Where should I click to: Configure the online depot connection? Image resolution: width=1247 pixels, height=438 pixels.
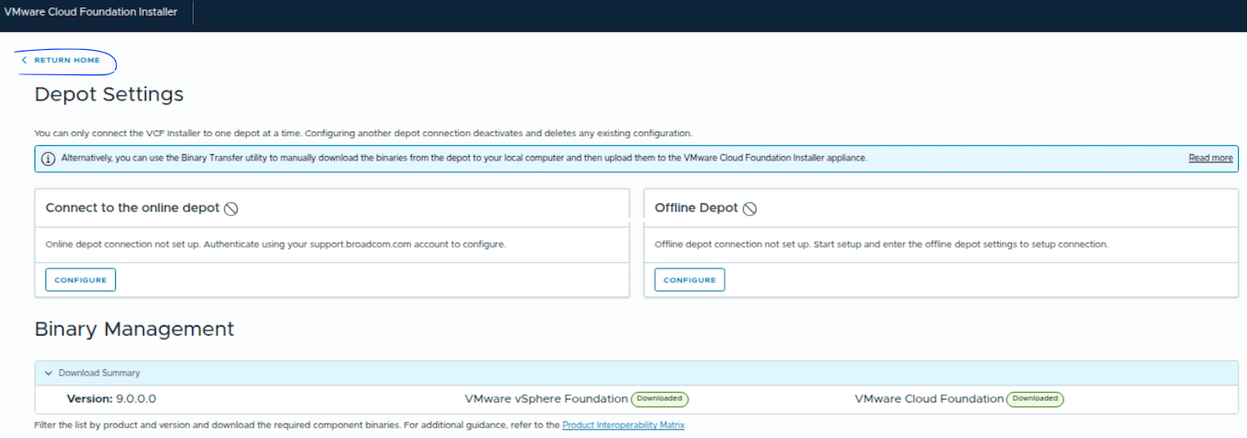pos(81,280)
